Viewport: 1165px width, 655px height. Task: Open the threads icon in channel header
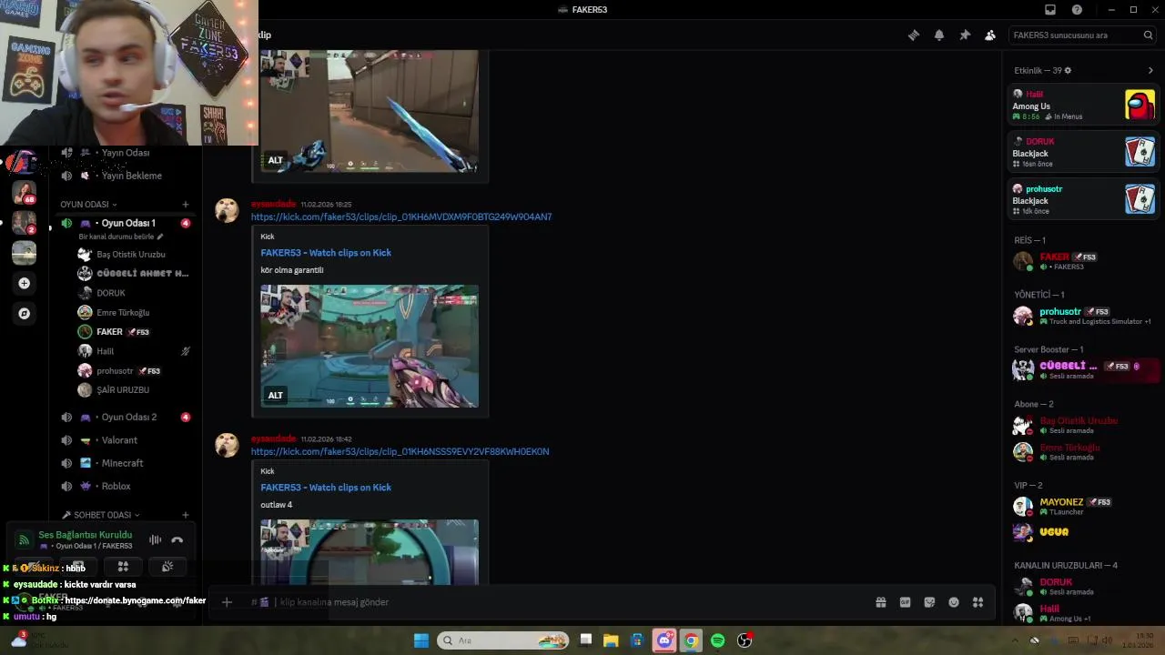914,35
